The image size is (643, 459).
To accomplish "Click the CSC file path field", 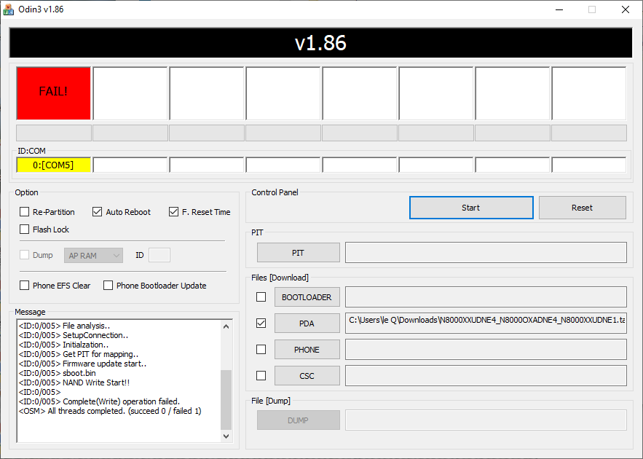I will (x=486, y=375).
